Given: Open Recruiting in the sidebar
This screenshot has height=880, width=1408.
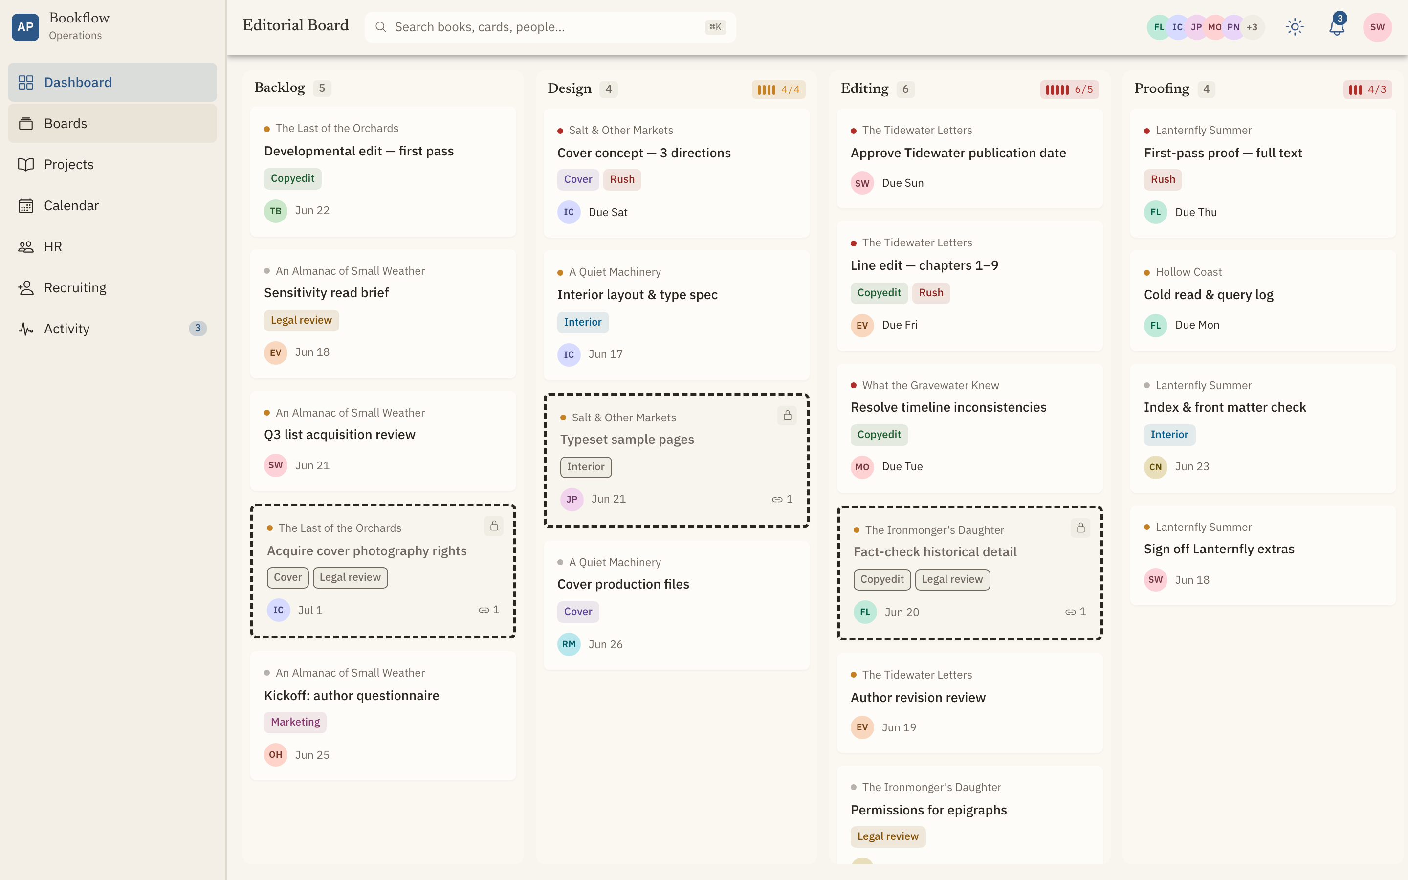Looking at the screenshot, I should pos(112,287).
